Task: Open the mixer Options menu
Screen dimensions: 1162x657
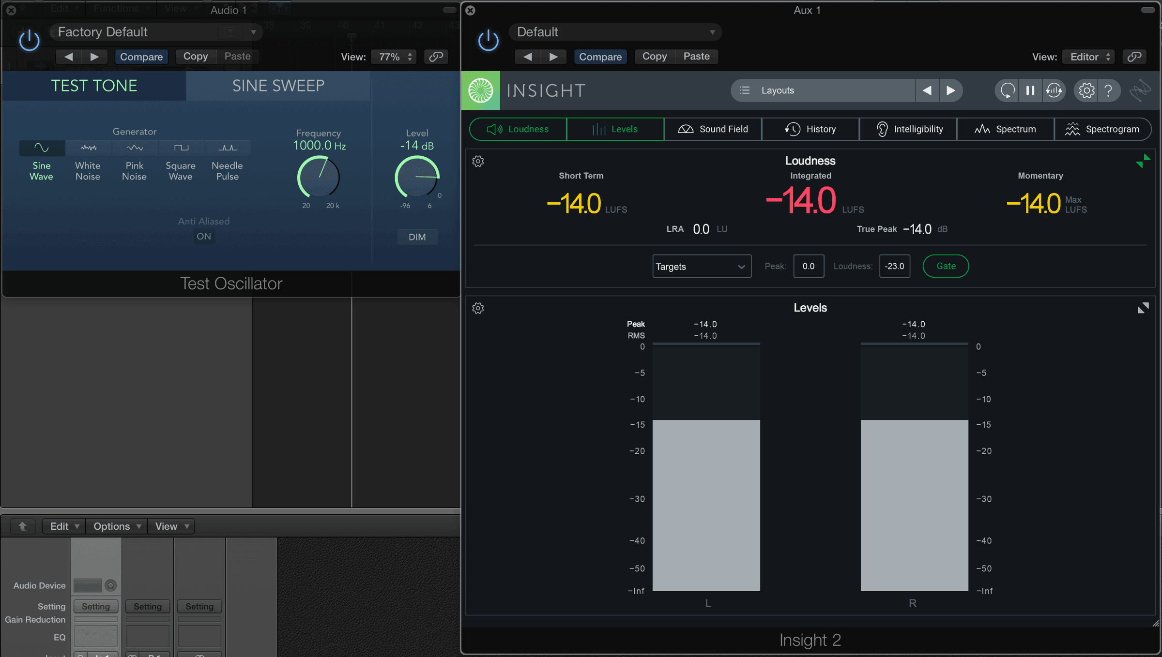Action: (117, 526)
